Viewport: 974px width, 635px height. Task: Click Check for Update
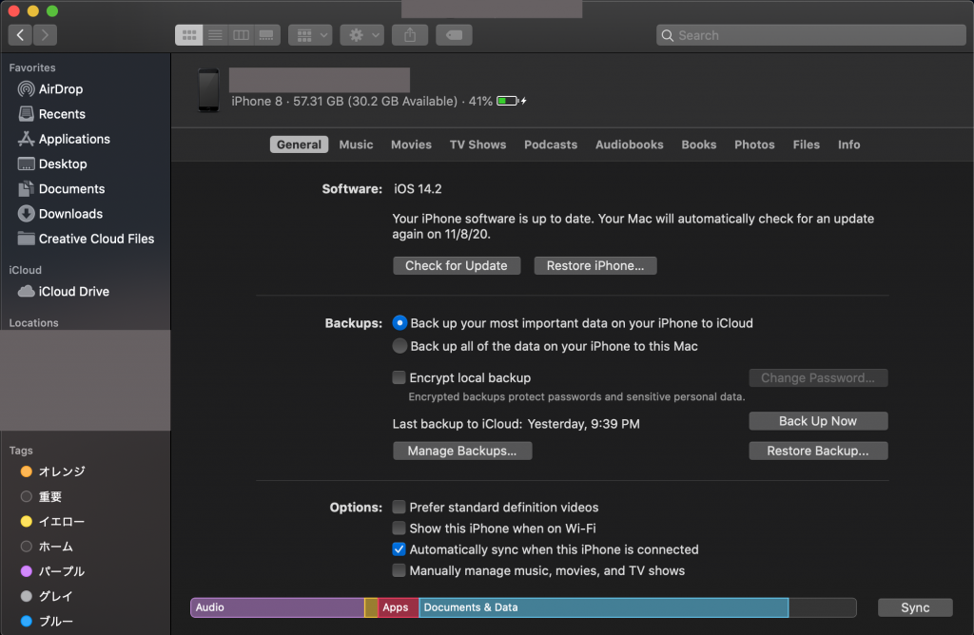(x=457, y=265)
